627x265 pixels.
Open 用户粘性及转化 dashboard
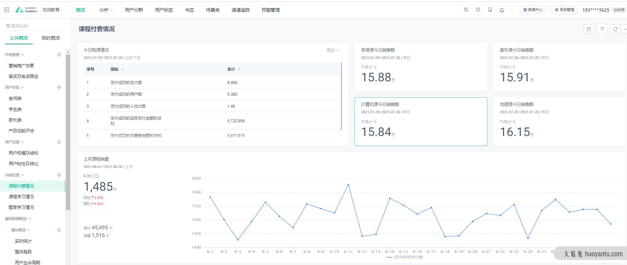click(23, 164)
